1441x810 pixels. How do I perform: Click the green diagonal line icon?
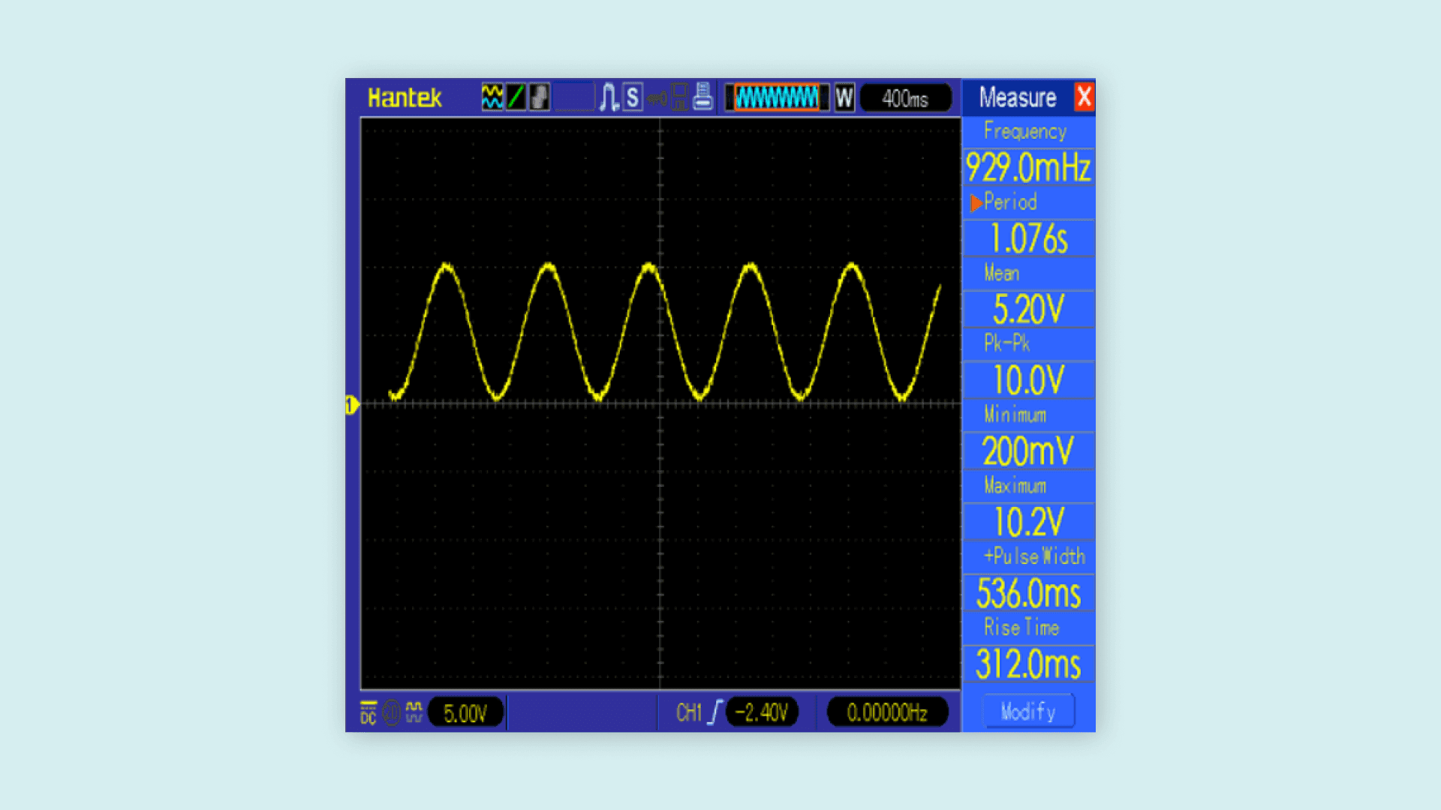point(516,97)
